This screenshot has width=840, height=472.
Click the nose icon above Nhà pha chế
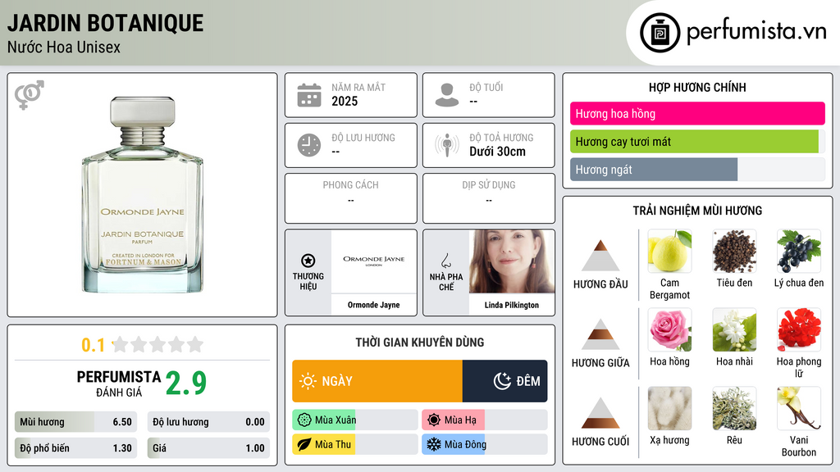(445, 261)
